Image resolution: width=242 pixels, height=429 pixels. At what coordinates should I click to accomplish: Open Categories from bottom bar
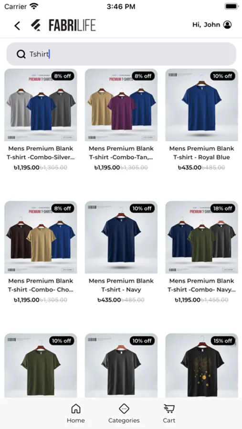(x=124, y=413)
